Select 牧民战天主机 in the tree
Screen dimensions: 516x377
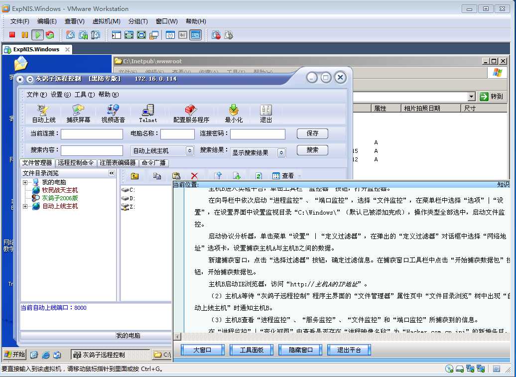pyautogui.click(x=60, y=190)
